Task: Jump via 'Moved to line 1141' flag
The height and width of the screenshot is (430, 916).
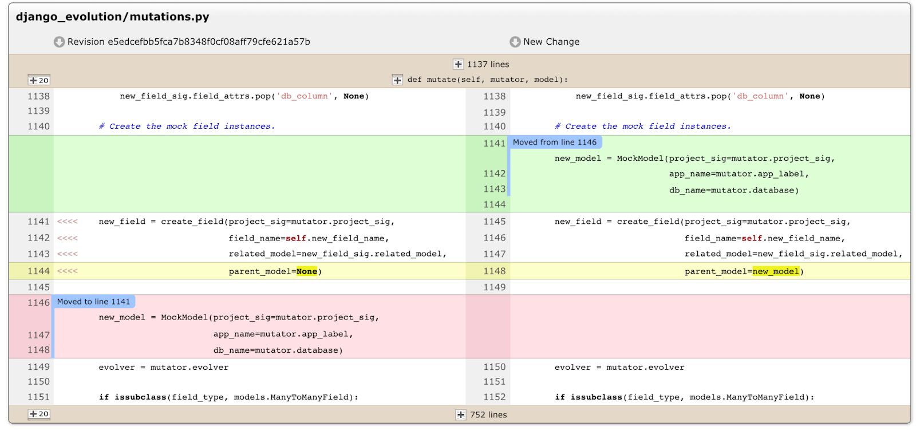Action: (93, 301)
